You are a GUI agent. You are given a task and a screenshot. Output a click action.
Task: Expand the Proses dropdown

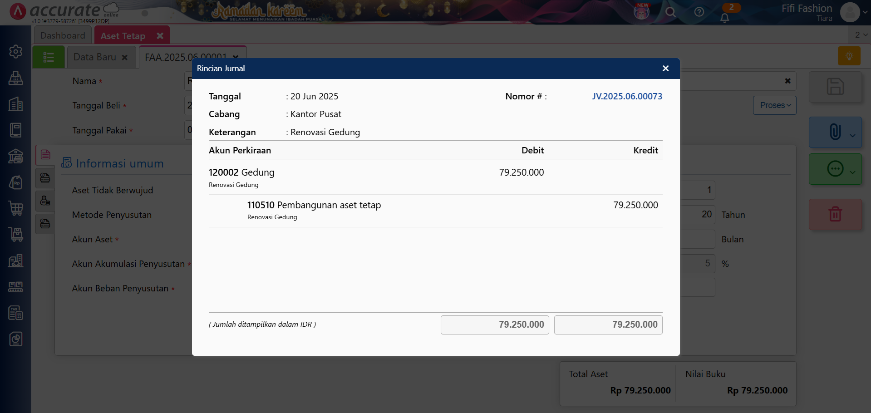click(x=774, y=105)
